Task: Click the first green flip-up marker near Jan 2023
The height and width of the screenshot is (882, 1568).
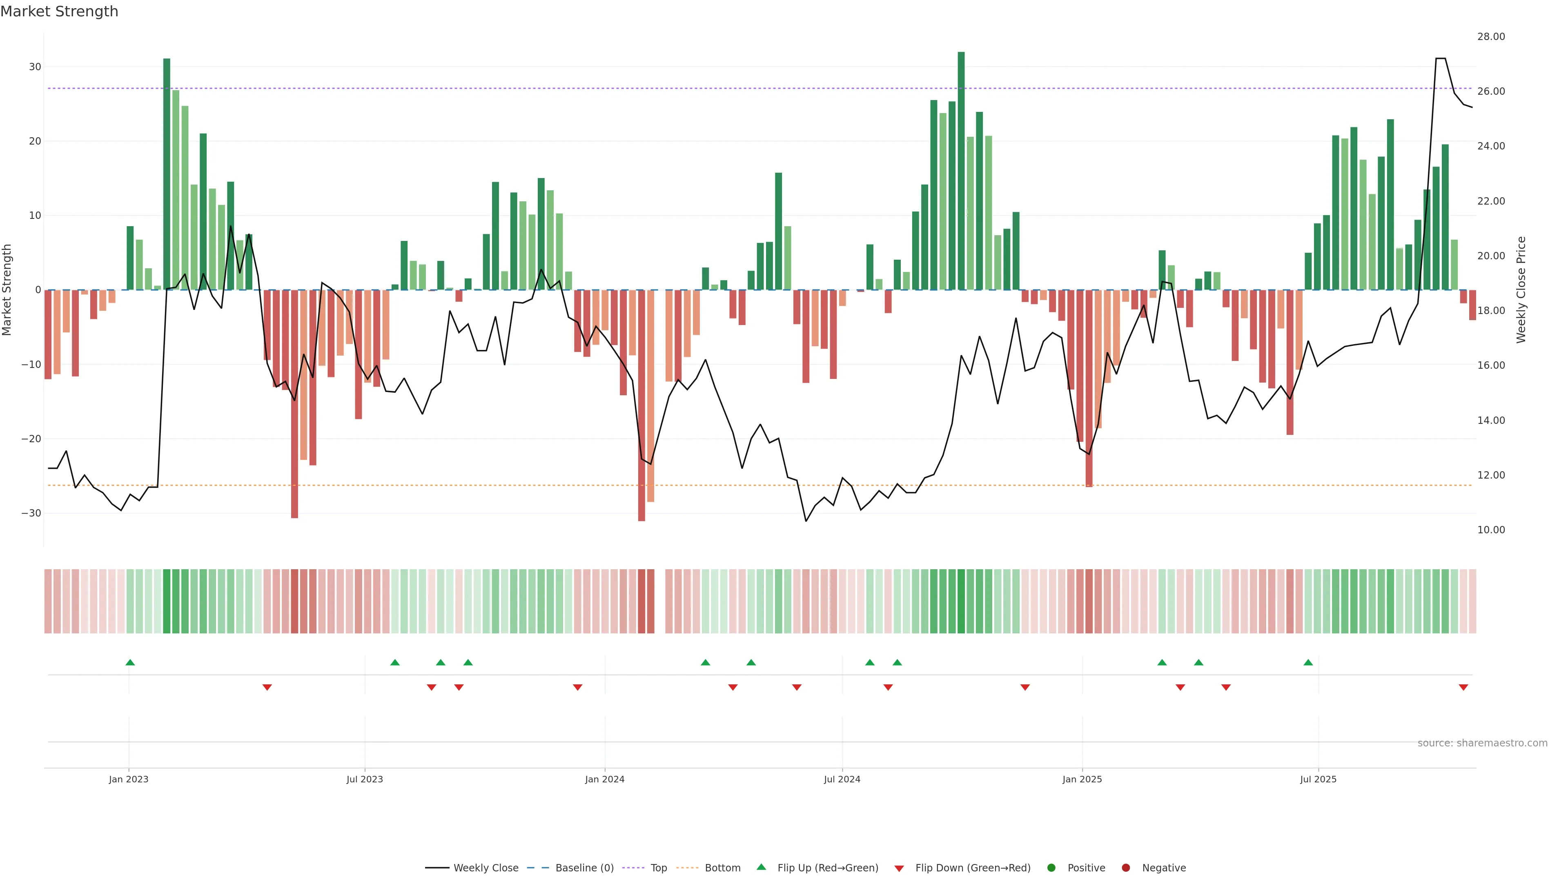Action: click(130, 662)
